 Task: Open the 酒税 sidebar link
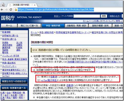[x=18, y=50]
